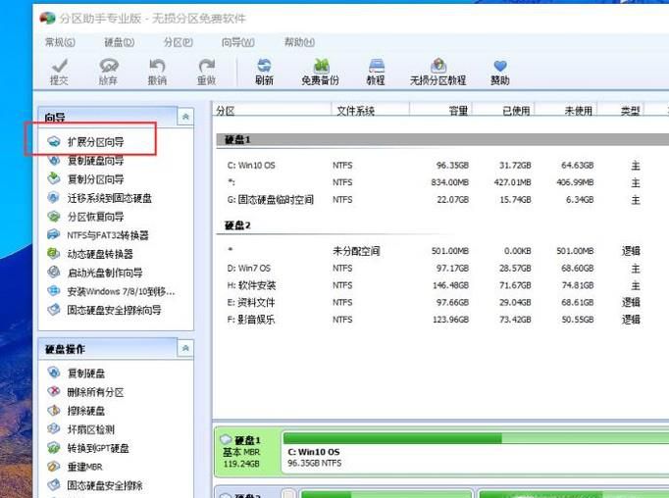Open 启动光盘制作向导 icon
This screenshot has width=669, height=498.
54,272
